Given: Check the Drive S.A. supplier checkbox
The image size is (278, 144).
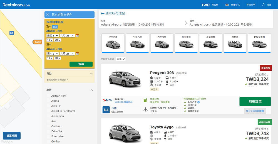Looking at the screenshot, I should pyautogui.click(x=48, y=131).
